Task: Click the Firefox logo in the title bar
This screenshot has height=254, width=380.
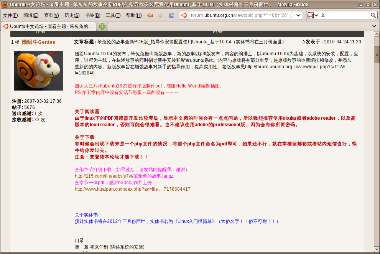Action: tap(5, 4)
